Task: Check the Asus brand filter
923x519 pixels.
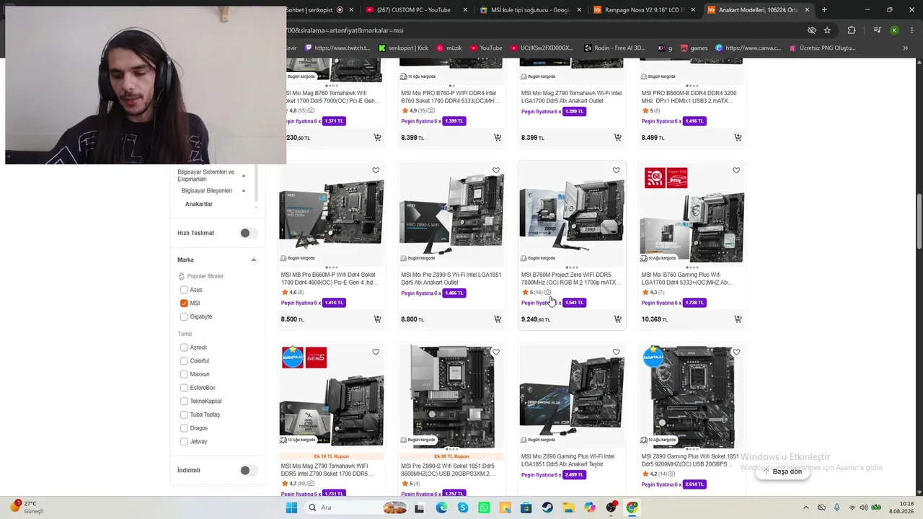Action: point(184,290)
